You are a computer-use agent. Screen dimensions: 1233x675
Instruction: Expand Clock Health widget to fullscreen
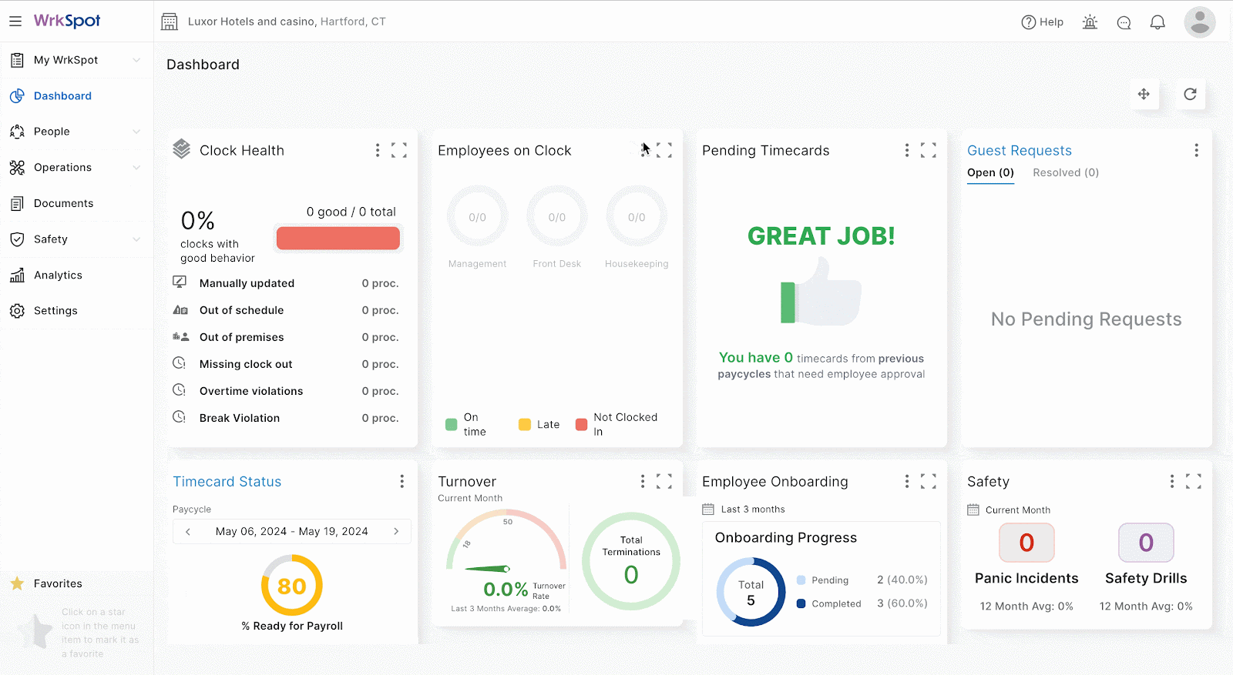coord(398,150)
